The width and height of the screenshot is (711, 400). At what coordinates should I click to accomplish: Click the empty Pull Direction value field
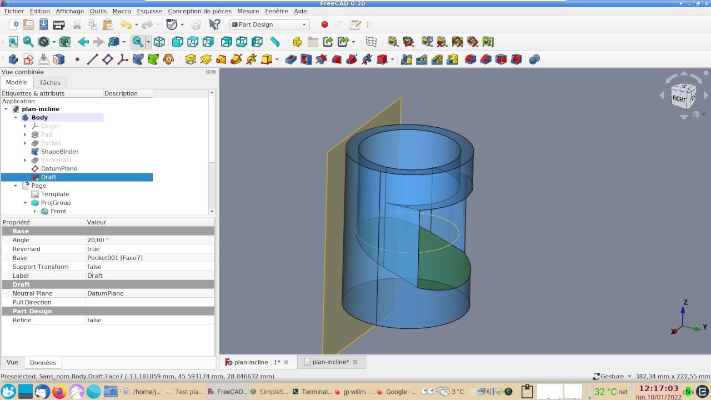coord(150,302)
